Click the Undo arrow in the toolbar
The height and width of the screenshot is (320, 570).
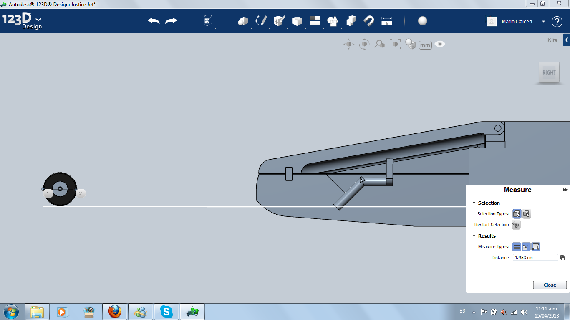coord(154,21)
